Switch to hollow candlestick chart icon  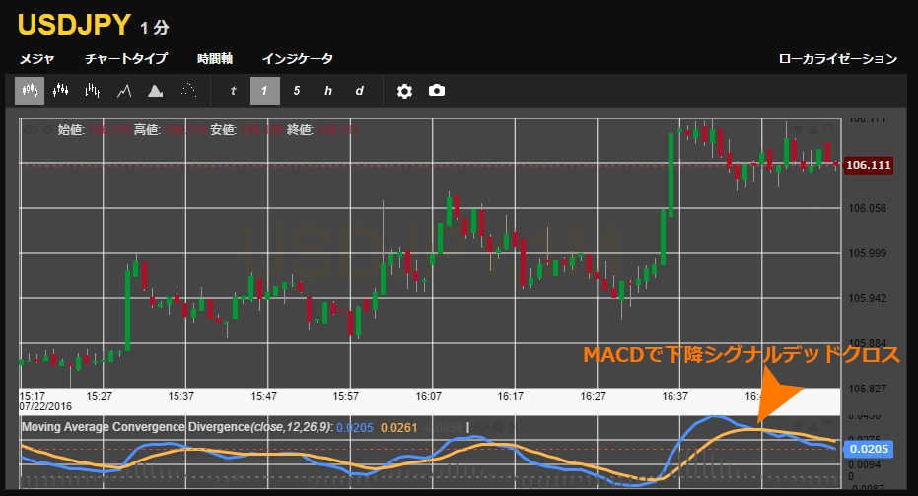(x=61, y=91)
